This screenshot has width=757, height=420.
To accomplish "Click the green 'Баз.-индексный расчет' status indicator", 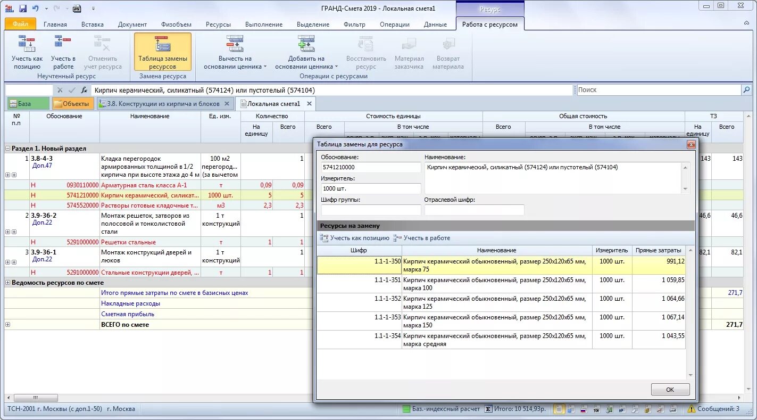I will [x=441, y=409].
